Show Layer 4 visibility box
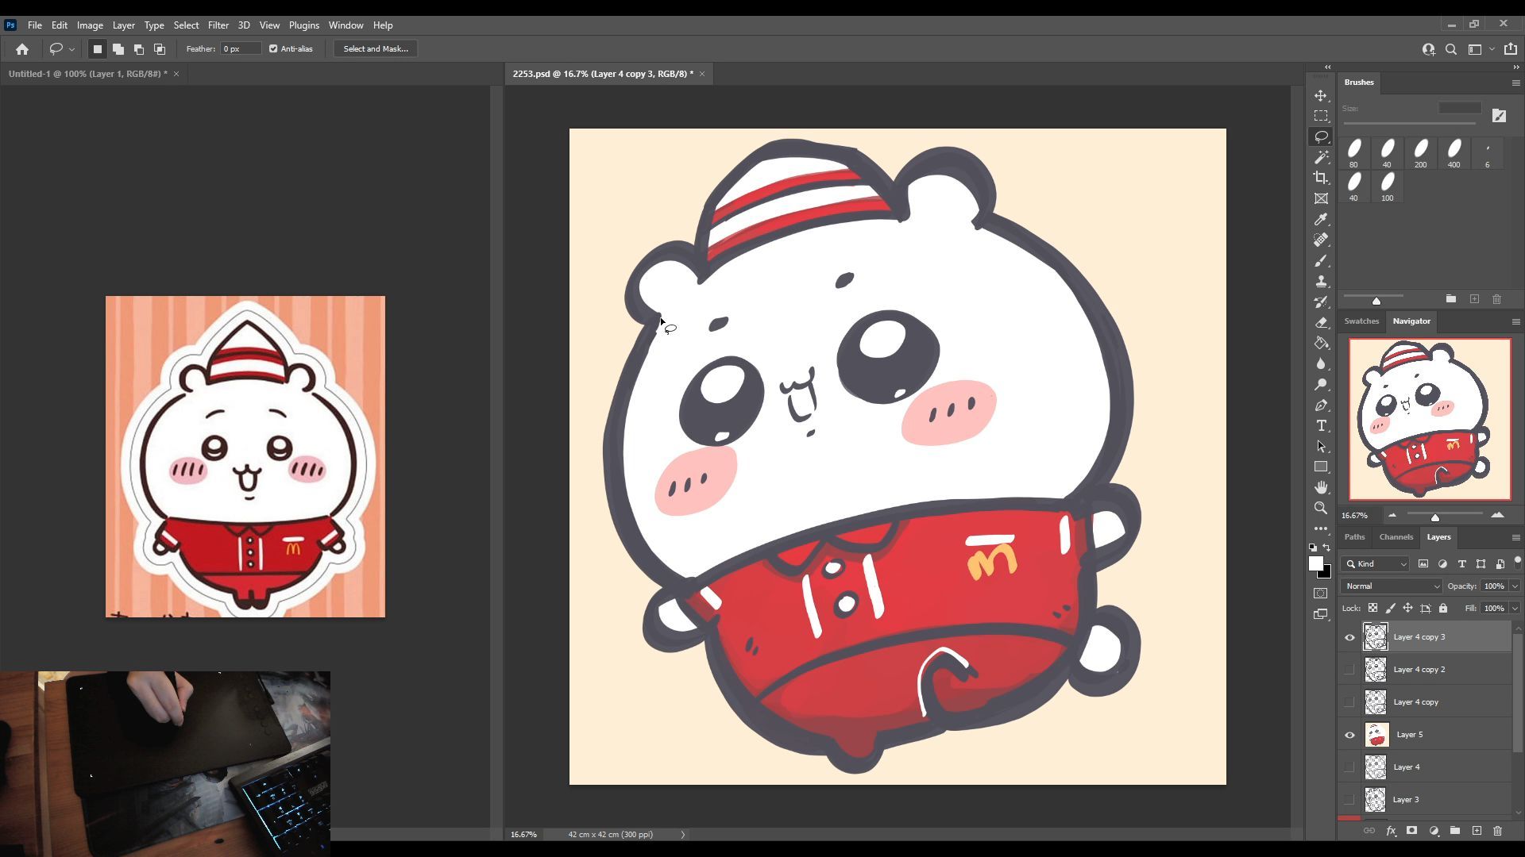The image size is (1525, 857). coord(1349,767)
